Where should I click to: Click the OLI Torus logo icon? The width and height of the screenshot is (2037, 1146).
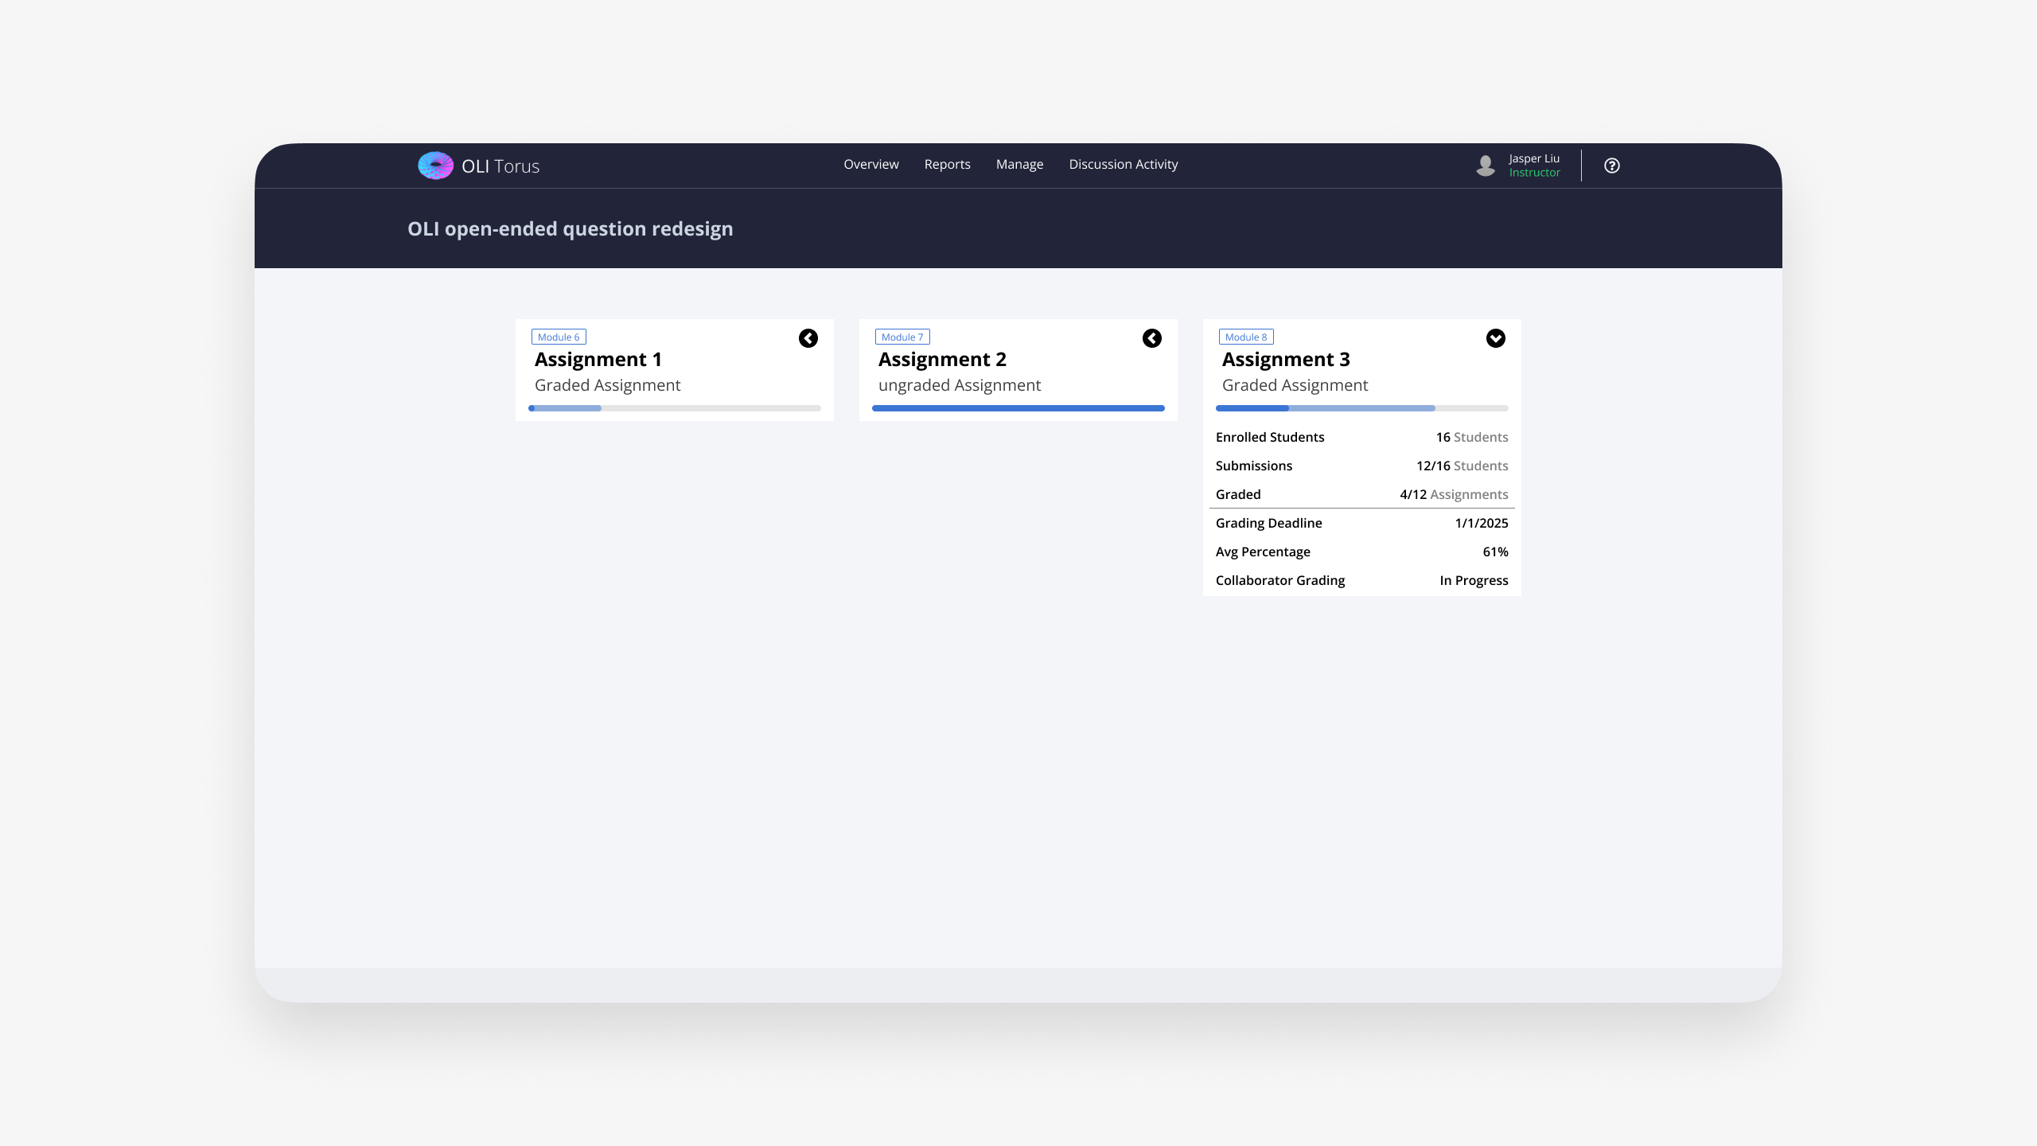tap(435, 166)
